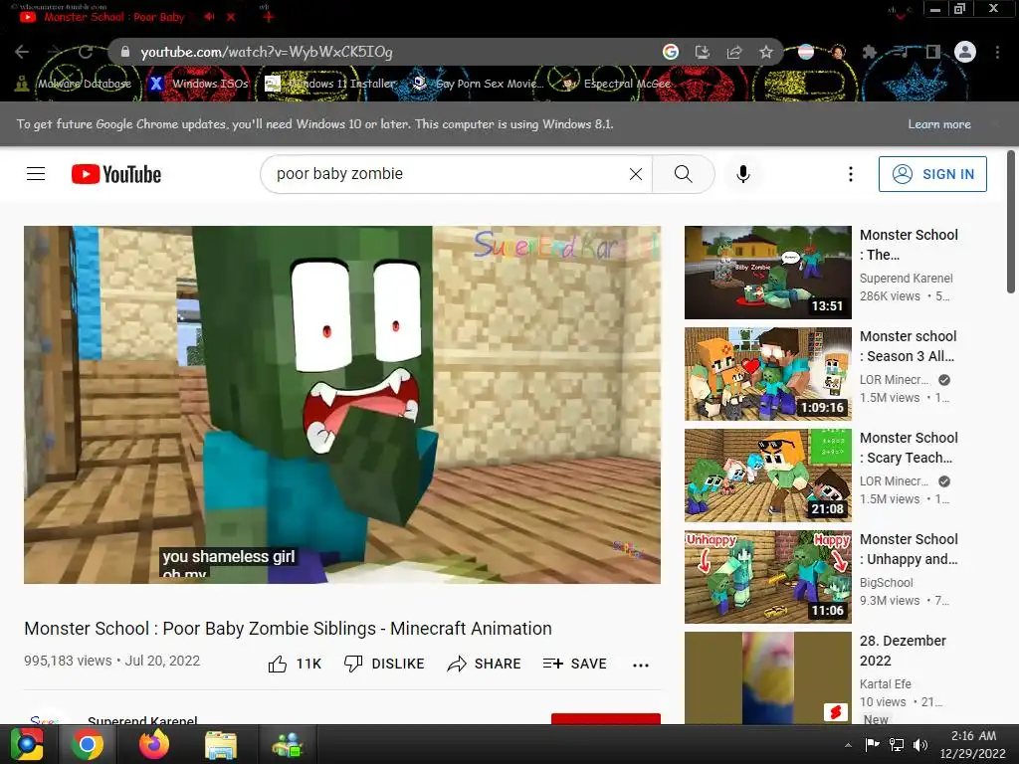
Task: Open the 1:09:16 Season 3 thumbnail
Action: (x=767, y=374)
